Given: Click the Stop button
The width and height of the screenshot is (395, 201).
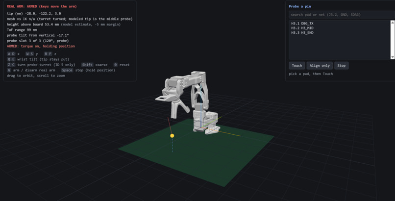Looking at the screenshot, I should [342, 66].
